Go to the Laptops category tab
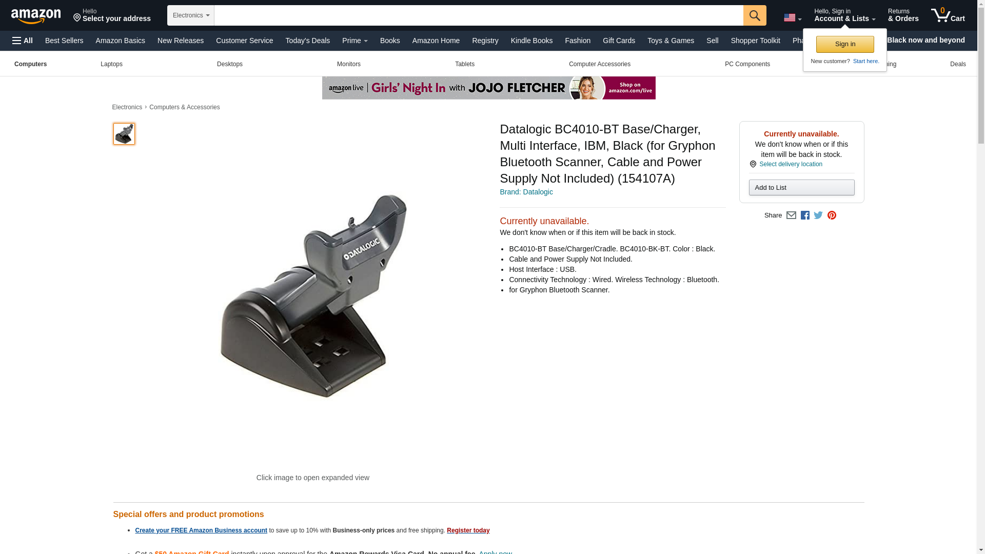985x554 pixels. pos(111,64)
